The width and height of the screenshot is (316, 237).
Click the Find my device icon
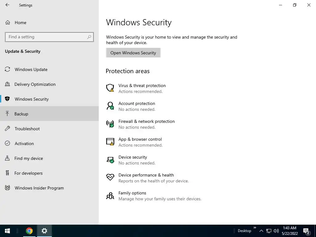(7, 158)
